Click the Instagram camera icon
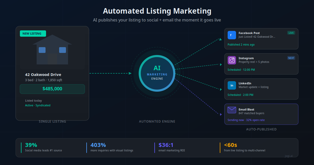This screenshot has width=314, height=165. pyautogui.click(x=232, y=60)
